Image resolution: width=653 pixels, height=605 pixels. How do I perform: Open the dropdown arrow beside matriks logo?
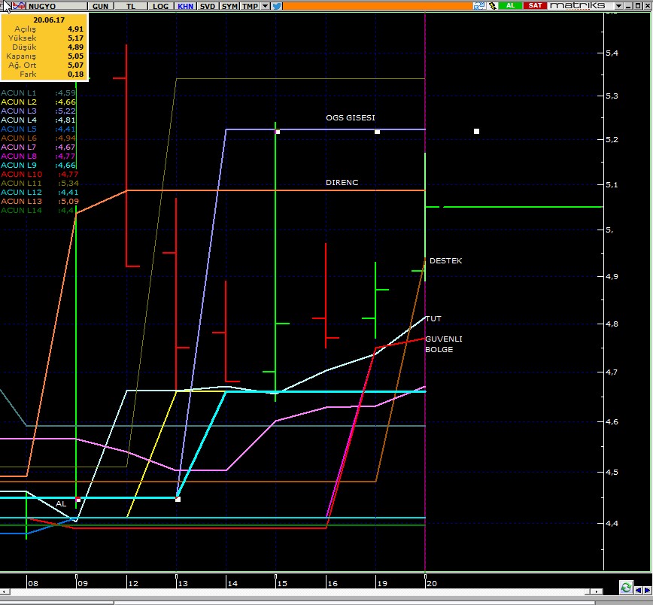619,6
